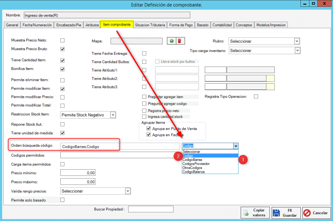333x221 pixels.
Task: Select CodigoBarras from the dropdown list
Action: [192, 160]
